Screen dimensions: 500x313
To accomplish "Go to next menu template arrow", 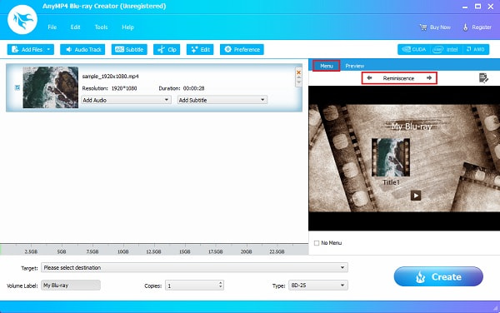I will point(429,77).
